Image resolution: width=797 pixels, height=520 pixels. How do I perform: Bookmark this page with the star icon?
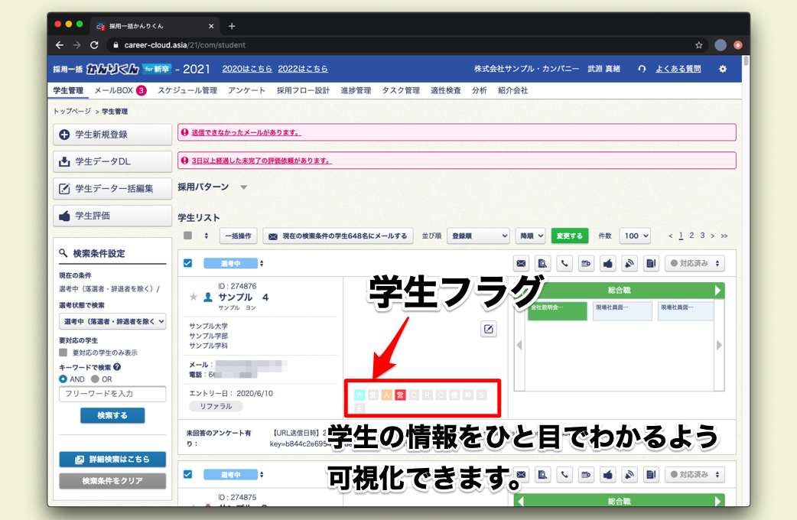[x=698, y=45]
